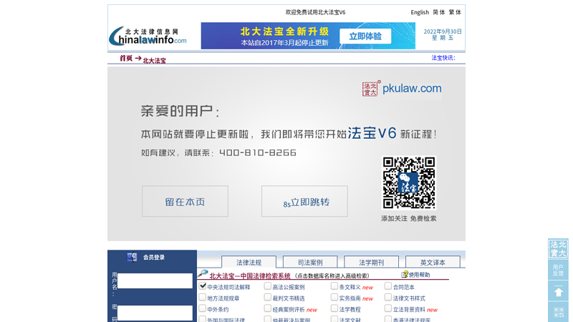The image size is (573, 322).
Task: Switch language to English
Action: pyautogui.click(x=420, y=12)
